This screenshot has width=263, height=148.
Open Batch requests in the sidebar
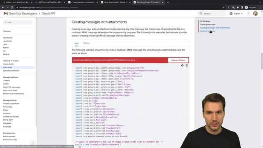(9, 136)
